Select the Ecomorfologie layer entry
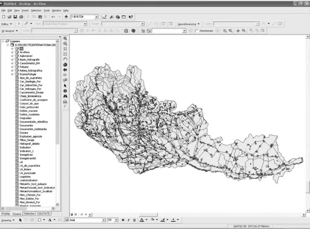Screen dimensions: 310x229 click(28, 74)
